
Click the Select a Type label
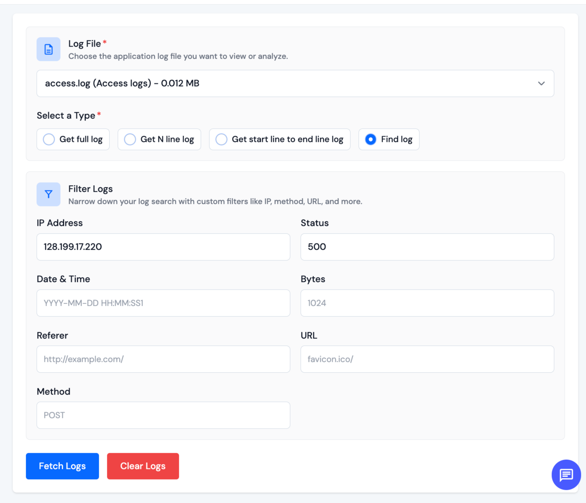pos(66,115)
